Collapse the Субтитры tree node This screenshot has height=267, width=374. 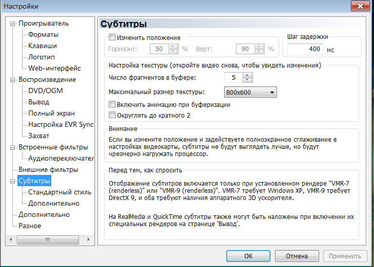click(x=12, y=181)
